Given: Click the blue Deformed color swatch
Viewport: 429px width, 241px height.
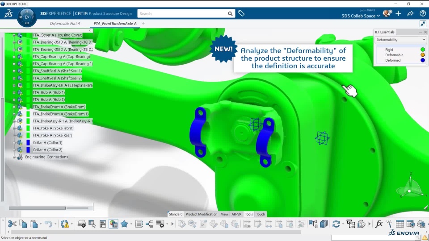Looking at the screenshot, I should tap(423, 60).
